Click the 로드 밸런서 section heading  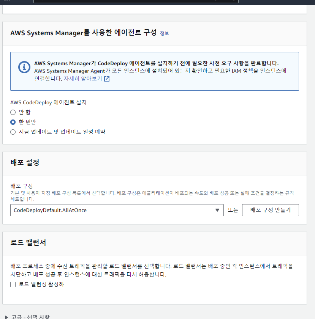pyautogui.click(x=28, y=242)
